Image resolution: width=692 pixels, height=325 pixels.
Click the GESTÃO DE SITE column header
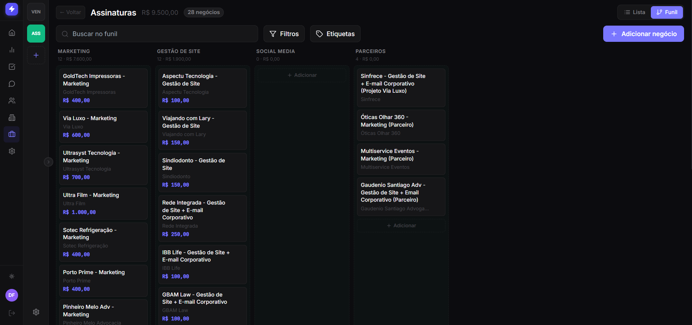click(x=179, y=51)
